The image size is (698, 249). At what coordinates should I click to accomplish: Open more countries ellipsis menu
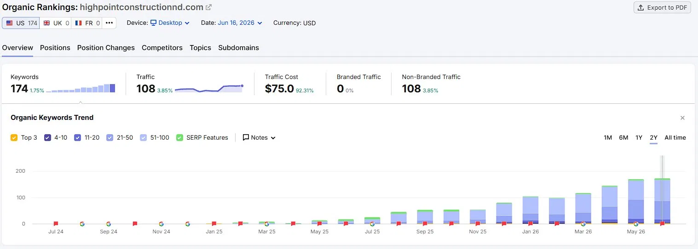click(x=109, y=23)
